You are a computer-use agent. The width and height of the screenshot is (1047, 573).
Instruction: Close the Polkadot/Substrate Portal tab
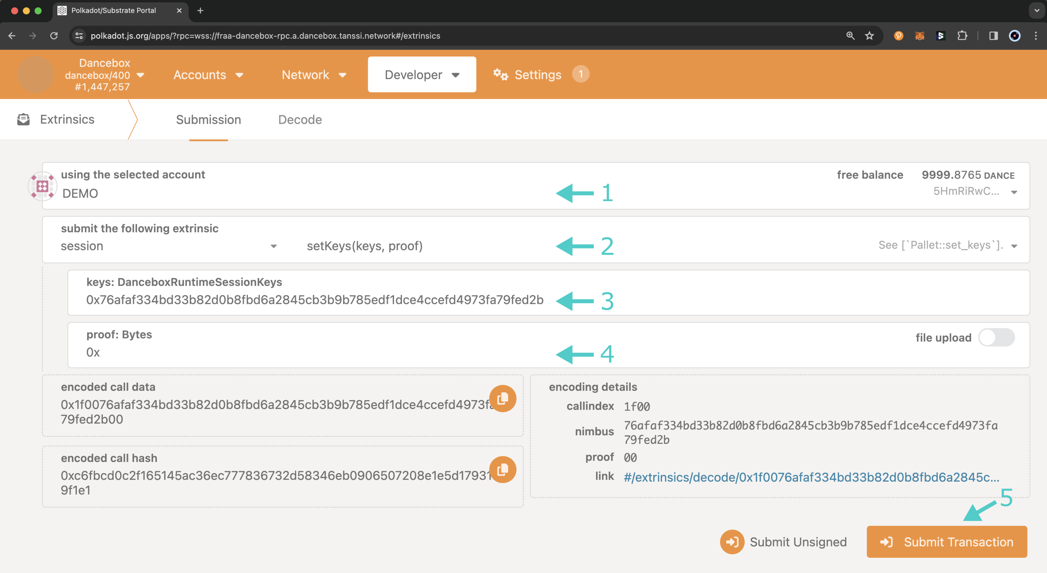(x=179, y=10)
